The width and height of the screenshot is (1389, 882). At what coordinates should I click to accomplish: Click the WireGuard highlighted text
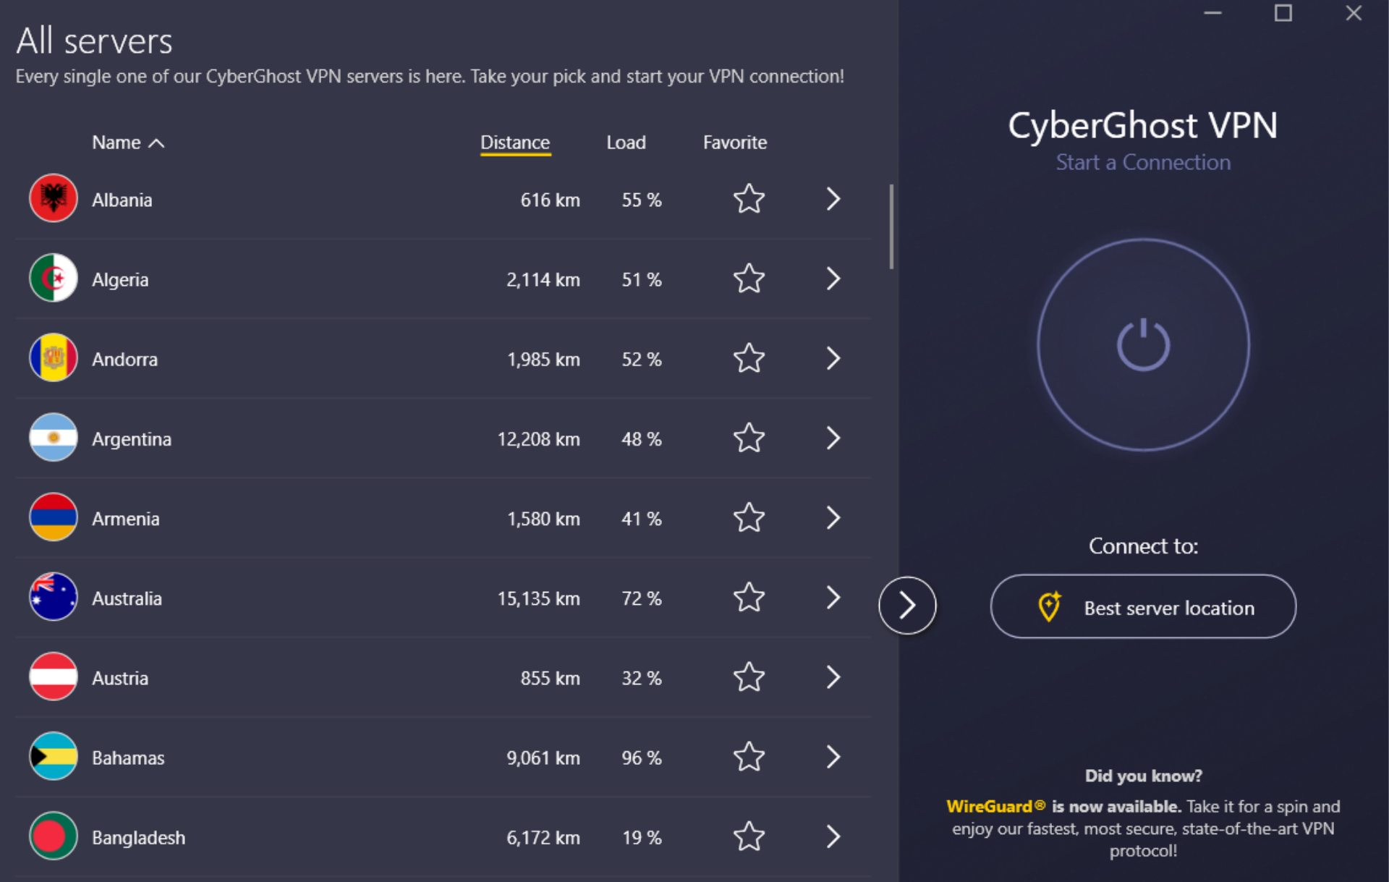click(994, 806)
